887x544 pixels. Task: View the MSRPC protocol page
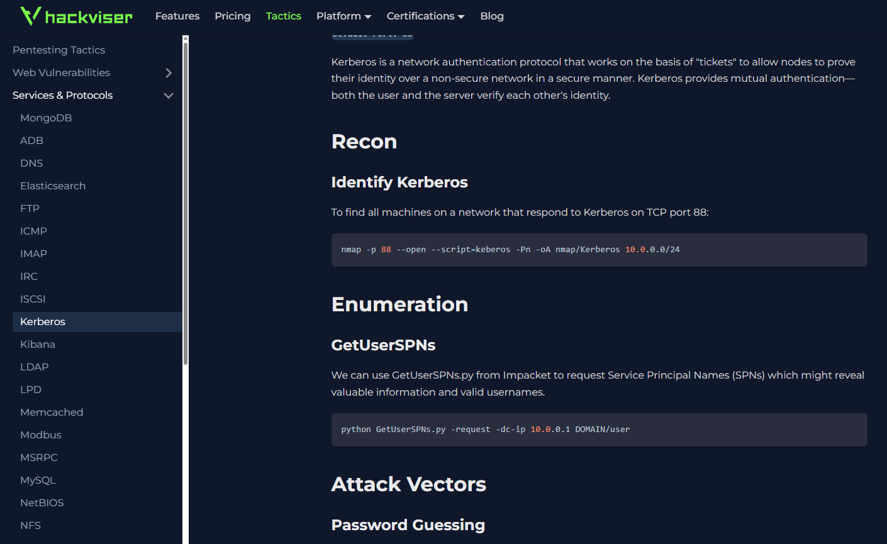(39, 457)
